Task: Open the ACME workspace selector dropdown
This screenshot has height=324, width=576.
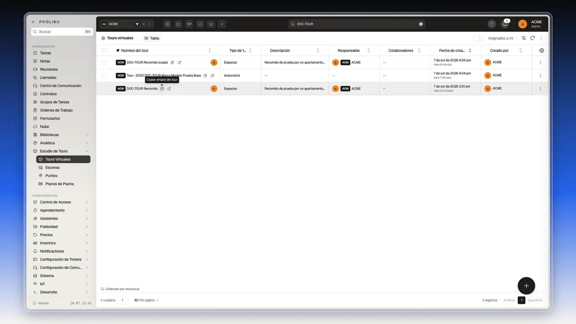Action: pos(150,24)
